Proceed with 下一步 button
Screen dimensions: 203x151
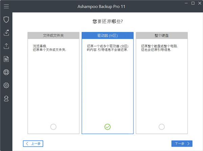click(x=182, y=144)
